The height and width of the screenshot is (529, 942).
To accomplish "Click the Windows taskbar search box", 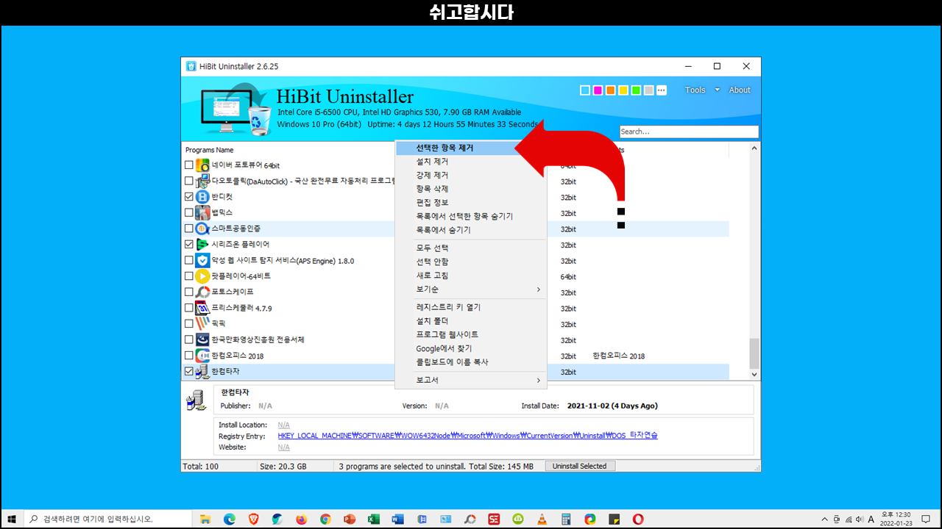I will (x=108, y=519).
